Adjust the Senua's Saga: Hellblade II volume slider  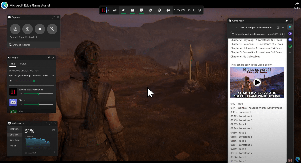point(38,94)
